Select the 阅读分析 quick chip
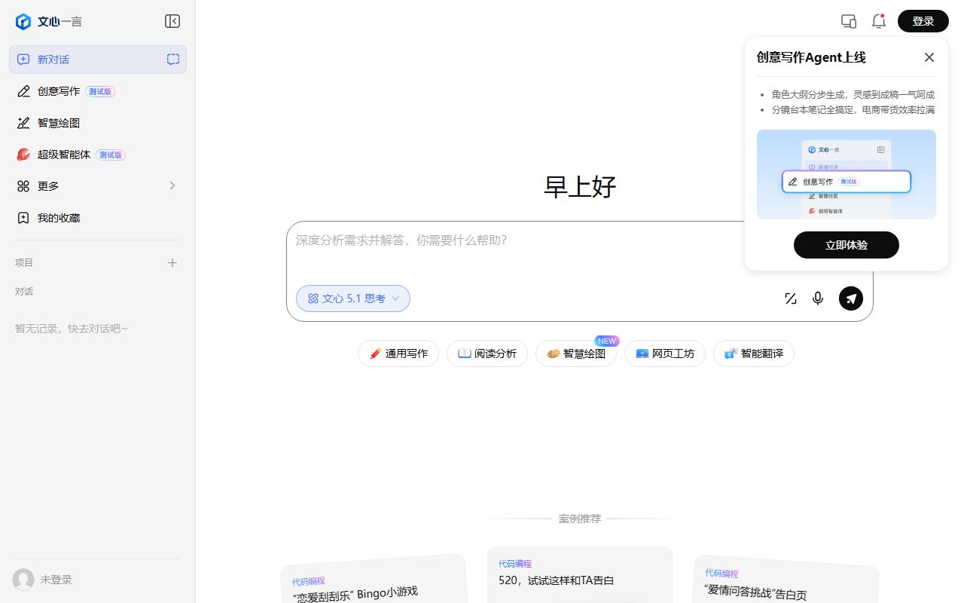This screenshot has height=603, width=964. pos(487,354)
